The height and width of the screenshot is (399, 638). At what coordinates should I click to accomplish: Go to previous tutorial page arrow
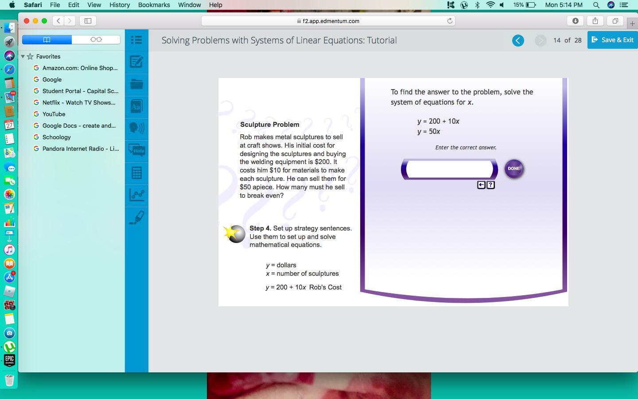pyautogui.click(x=518, y=40)
